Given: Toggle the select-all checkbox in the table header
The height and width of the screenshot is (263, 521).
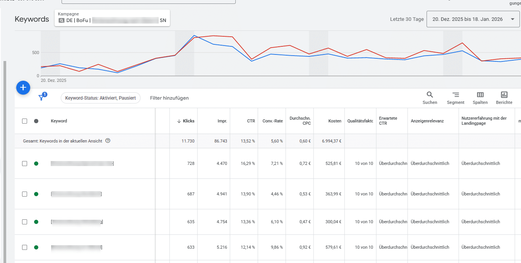Looking at the screenshot, I should tap(24, 121).
